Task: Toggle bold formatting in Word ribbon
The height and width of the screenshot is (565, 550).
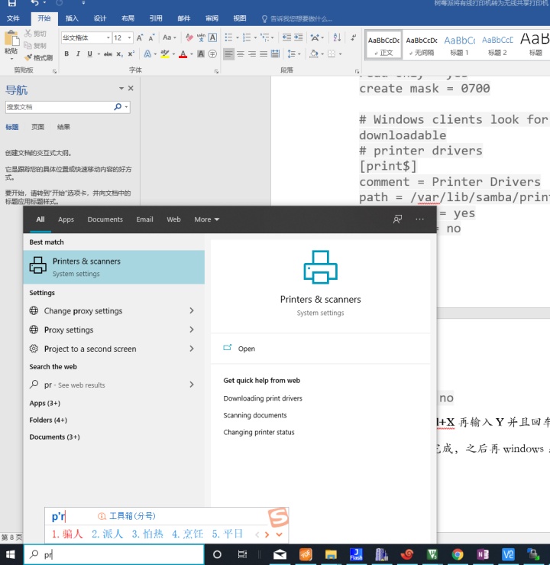Action: (66, 54)
